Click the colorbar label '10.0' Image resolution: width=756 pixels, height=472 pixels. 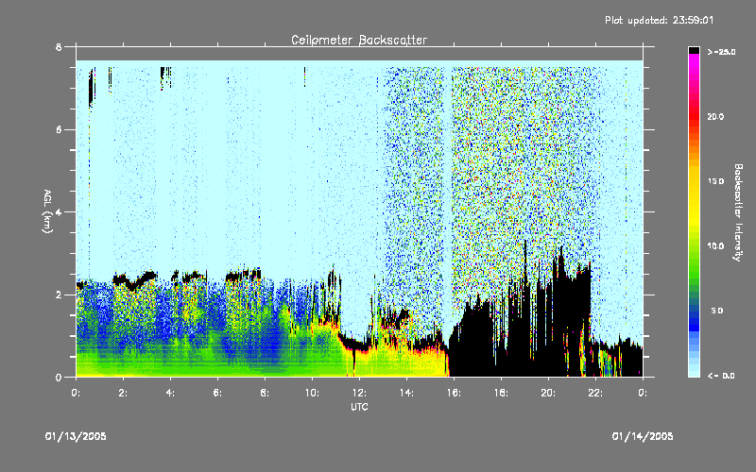tap(715, 246)
